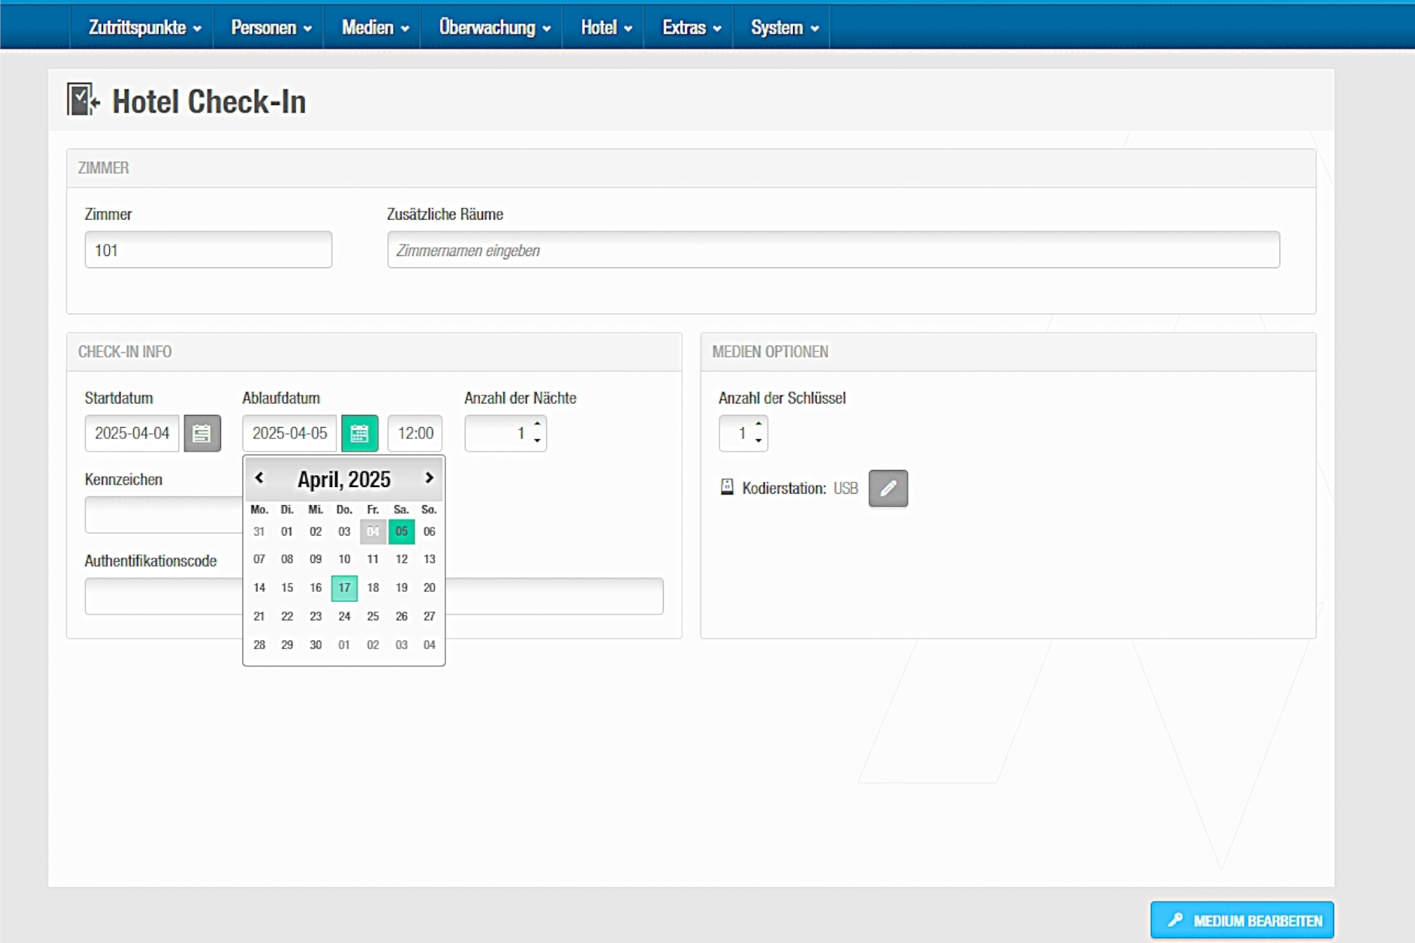The image size is (1415, 943).
Task: Click the Medium Bearbeiten button
Action: [x=1241, y=920]
